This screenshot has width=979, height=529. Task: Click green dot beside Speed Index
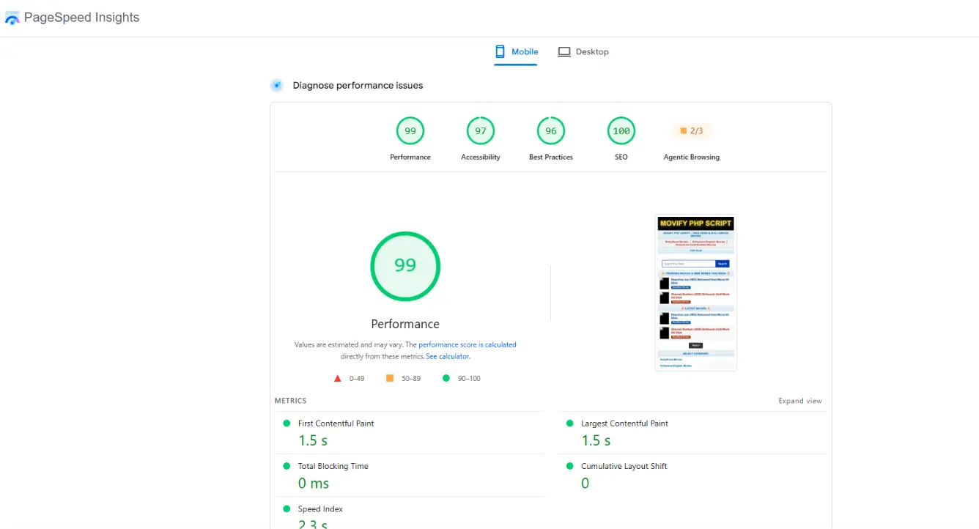coord(287,508)
